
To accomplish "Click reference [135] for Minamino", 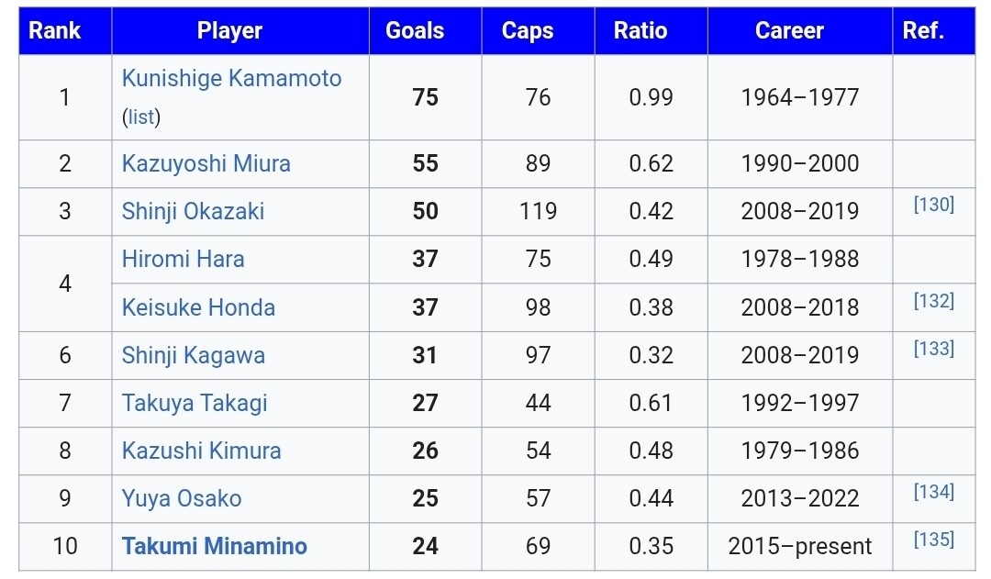I will (933, 539).
